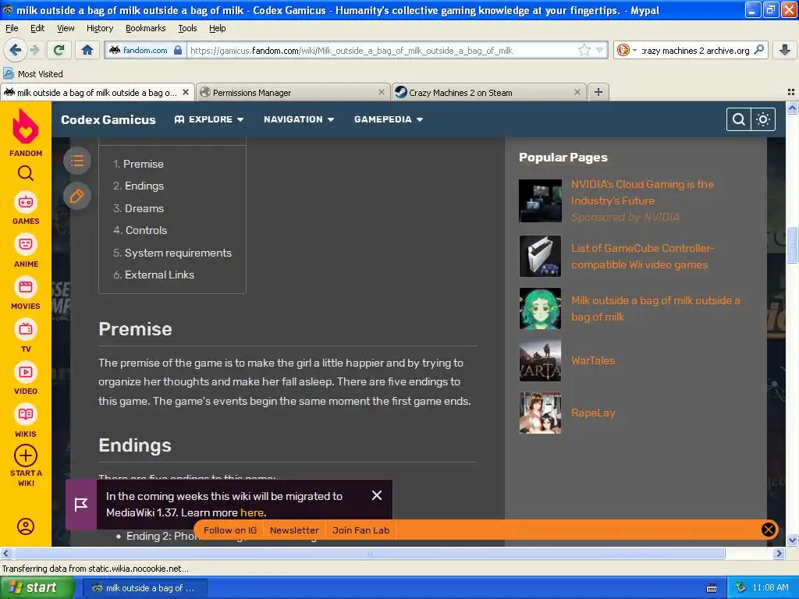Close the Permissions Manager tab
Viewport: 799px width, 599px height.
(381, 92)
